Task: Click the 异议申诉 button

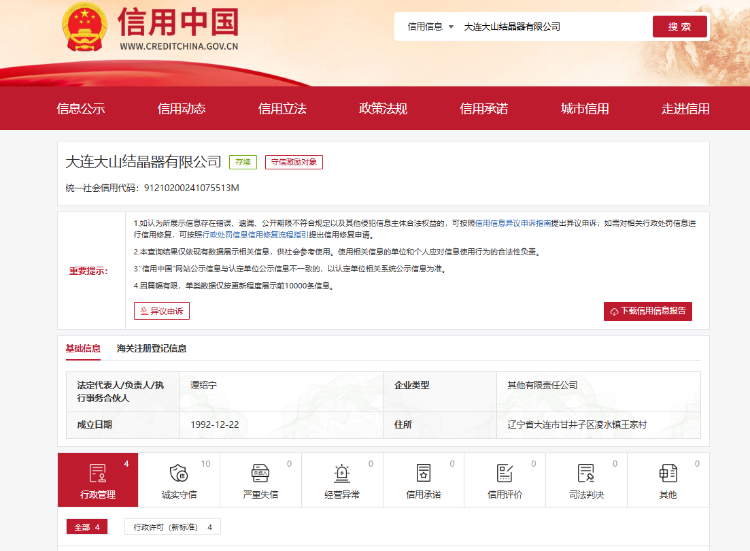Action: 162,311
